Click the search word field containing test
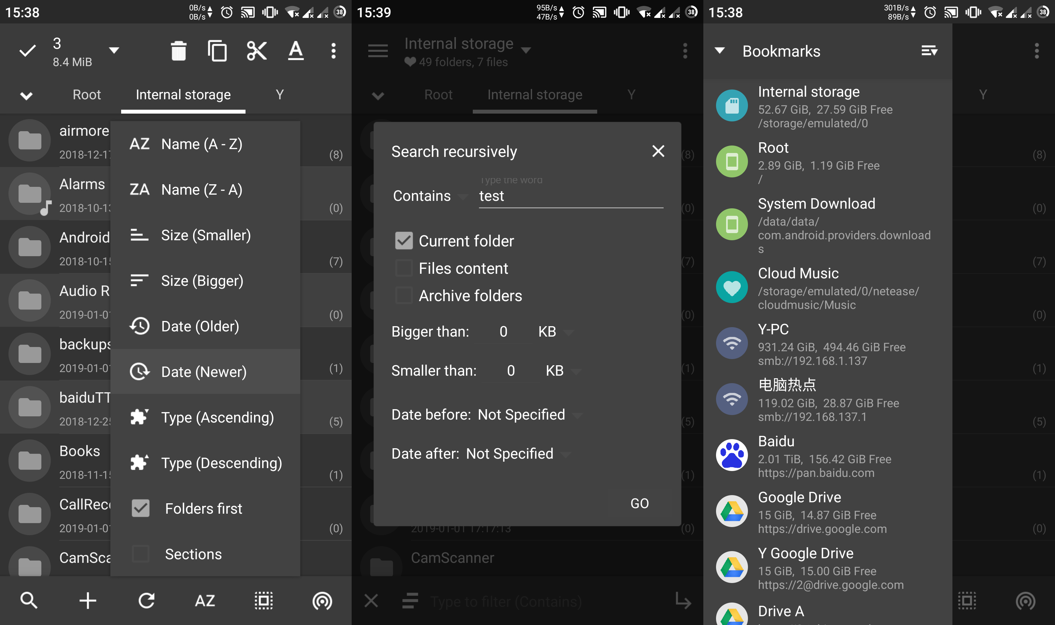This screenshot has height=625, width=1055. click(x=571, y=196)
